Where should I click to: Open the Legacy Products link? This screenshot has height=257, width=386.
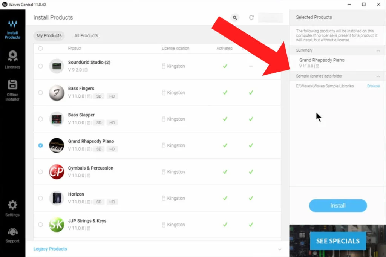(x=50, y=249)
